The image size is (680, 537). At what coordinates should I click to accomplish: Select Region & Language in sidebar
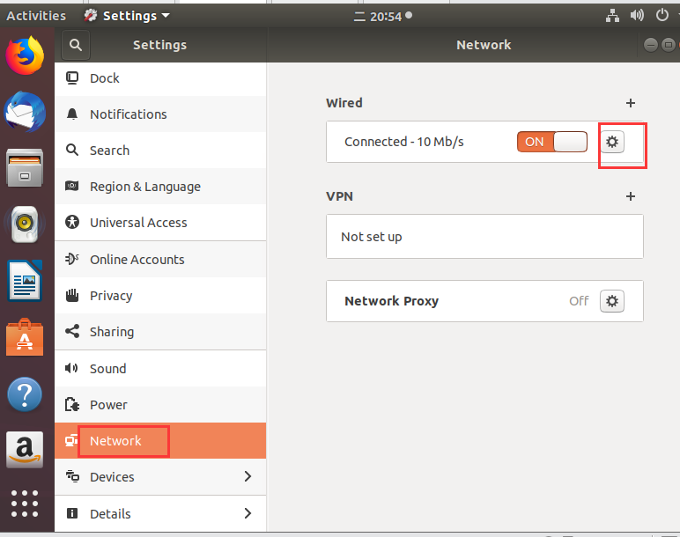(160, 187)
